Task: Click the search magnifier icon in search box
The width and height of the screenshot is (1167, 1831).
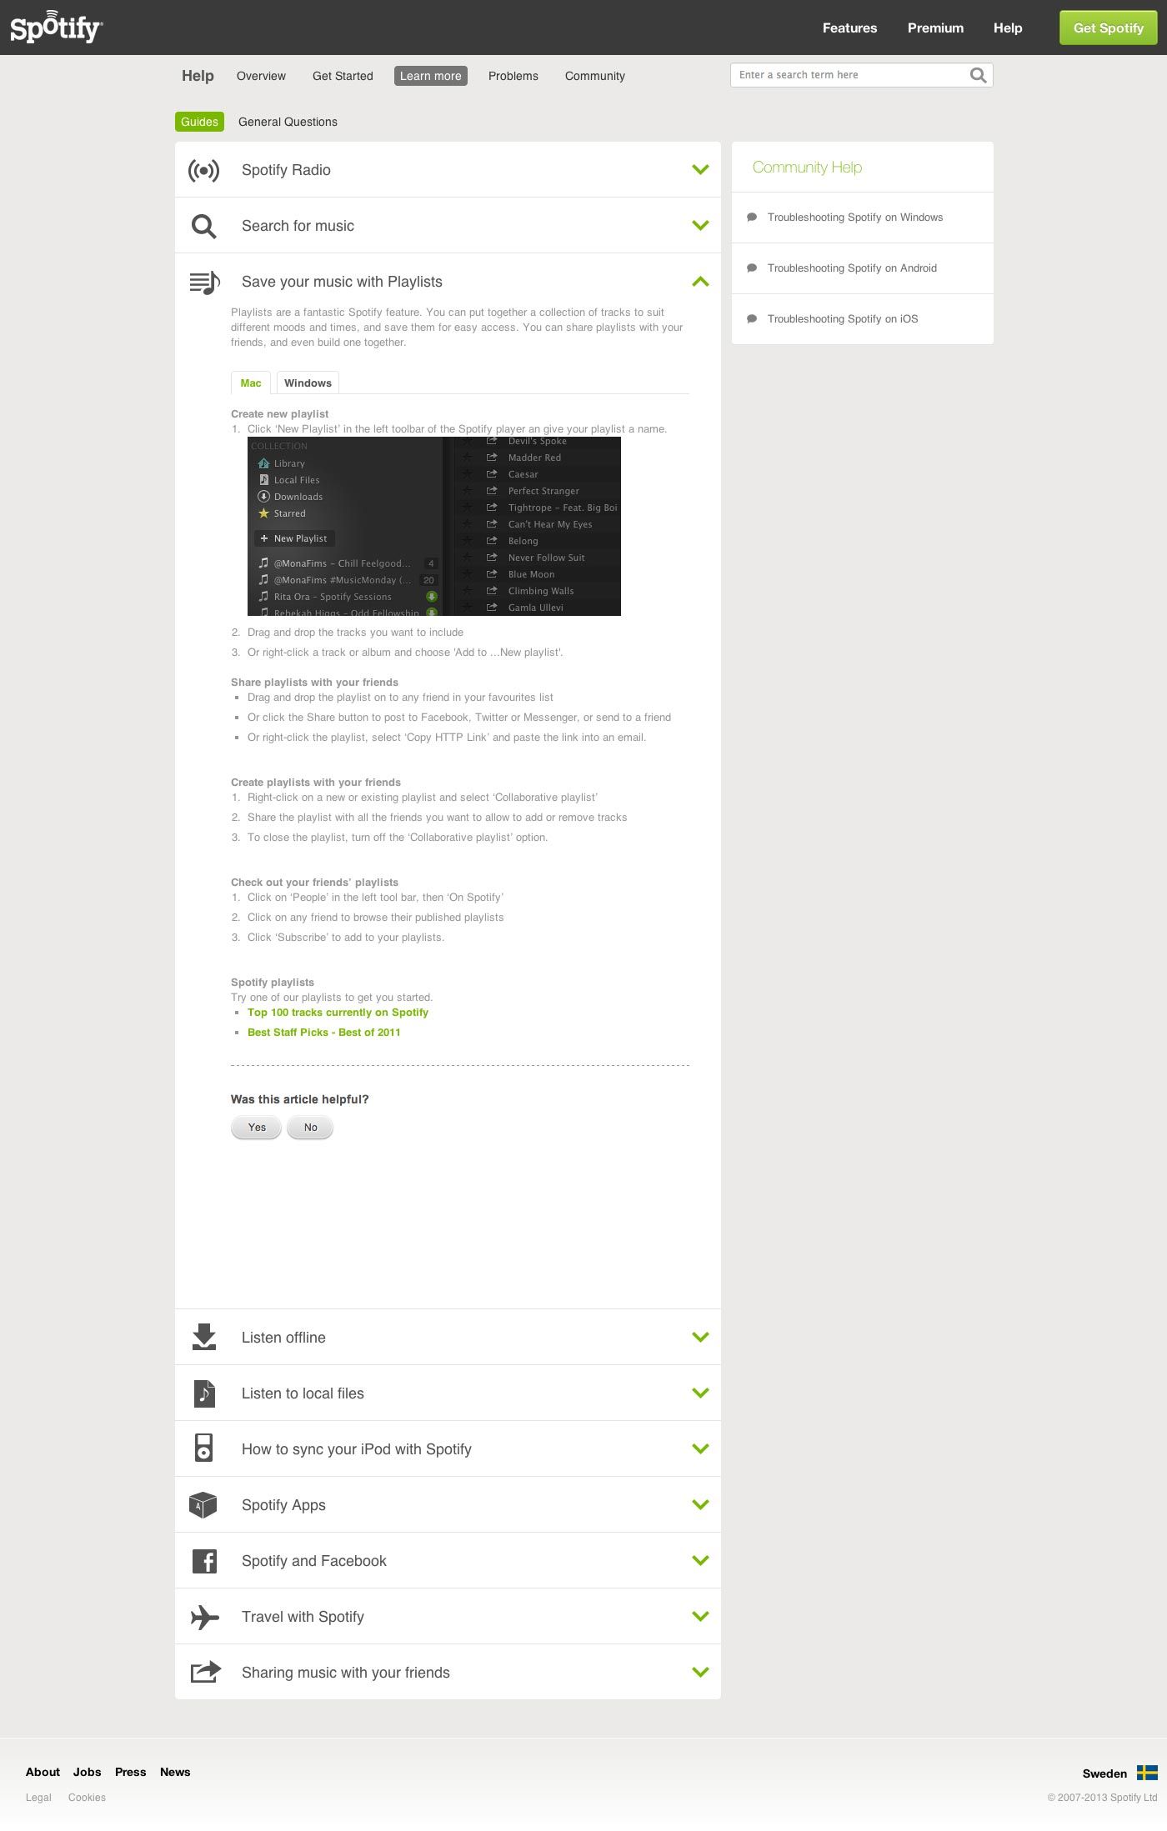Action: tap(978, 75)
